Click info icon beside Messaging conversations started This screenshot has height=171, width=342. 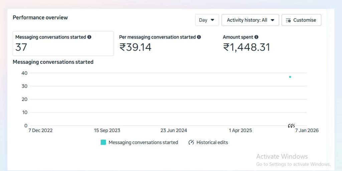point(89,37)
